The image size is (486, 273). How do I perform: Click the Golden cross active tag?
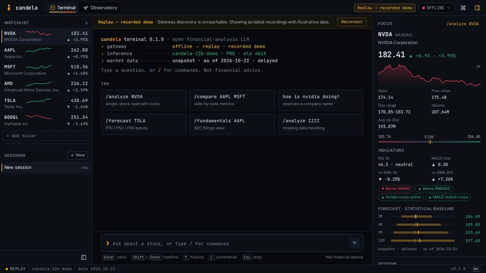(x=401, y=197)
